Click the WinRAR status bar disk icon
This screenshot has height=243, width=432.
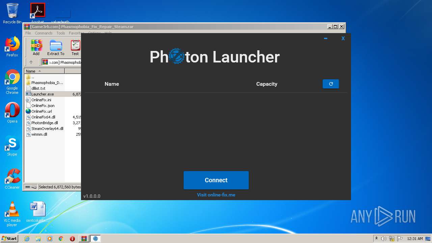[x=28, y=187]
